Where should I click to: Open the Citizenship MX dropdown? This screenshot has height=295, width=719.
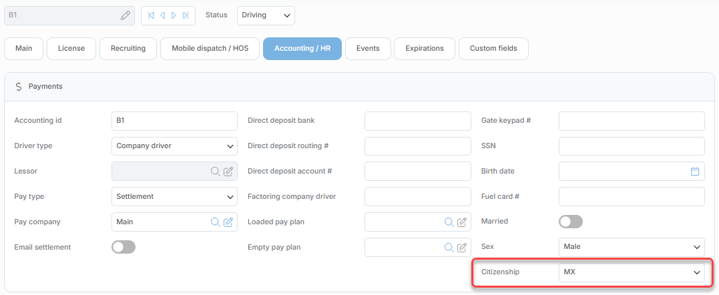(632, 272)
